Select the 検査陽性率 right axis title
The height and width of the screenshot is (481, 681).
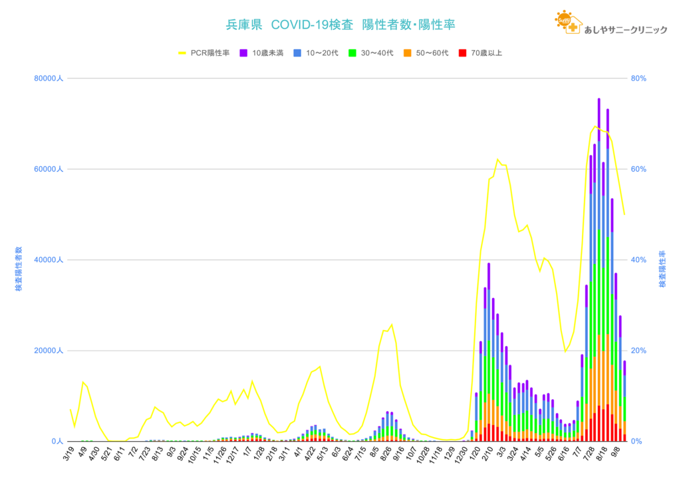[662, 269]
